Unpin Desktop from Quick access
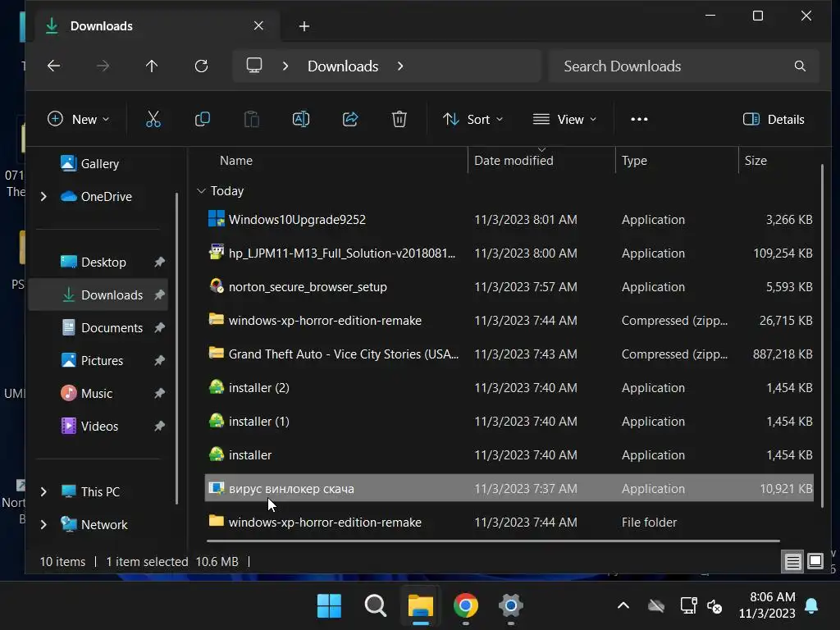840x630 pixels. pyautogui.click(x=159, y=262)
